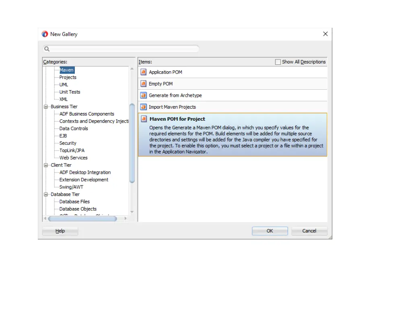Click the categories vertical scrollbar thumb
Image resolution: width=412 pixels, height=309 pixels.
tap(132, 143)
